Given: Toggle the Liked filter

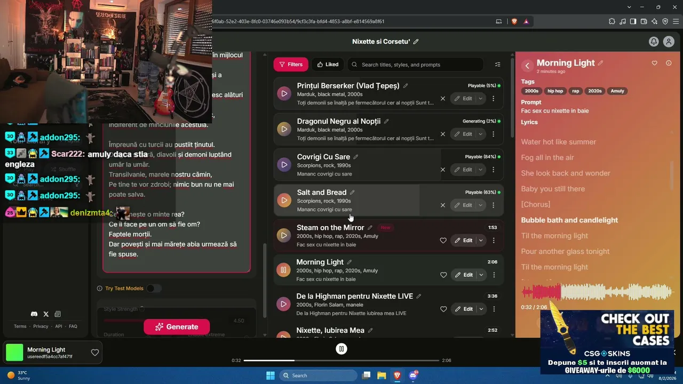Looking at the screenshot, I should click(x=328, y=65).
